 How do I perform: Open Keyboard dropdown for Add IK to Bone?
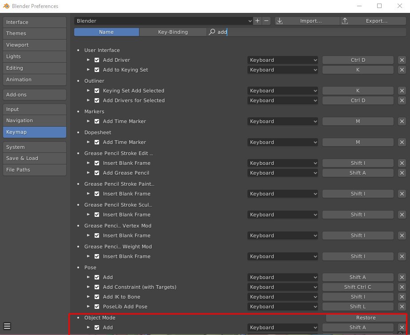pos(283,297)
